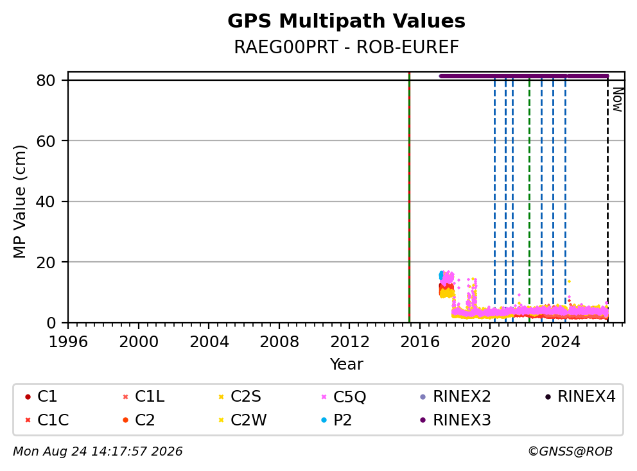
Task: Click the 2012 x-axis tick label
Action: point(349,342)
